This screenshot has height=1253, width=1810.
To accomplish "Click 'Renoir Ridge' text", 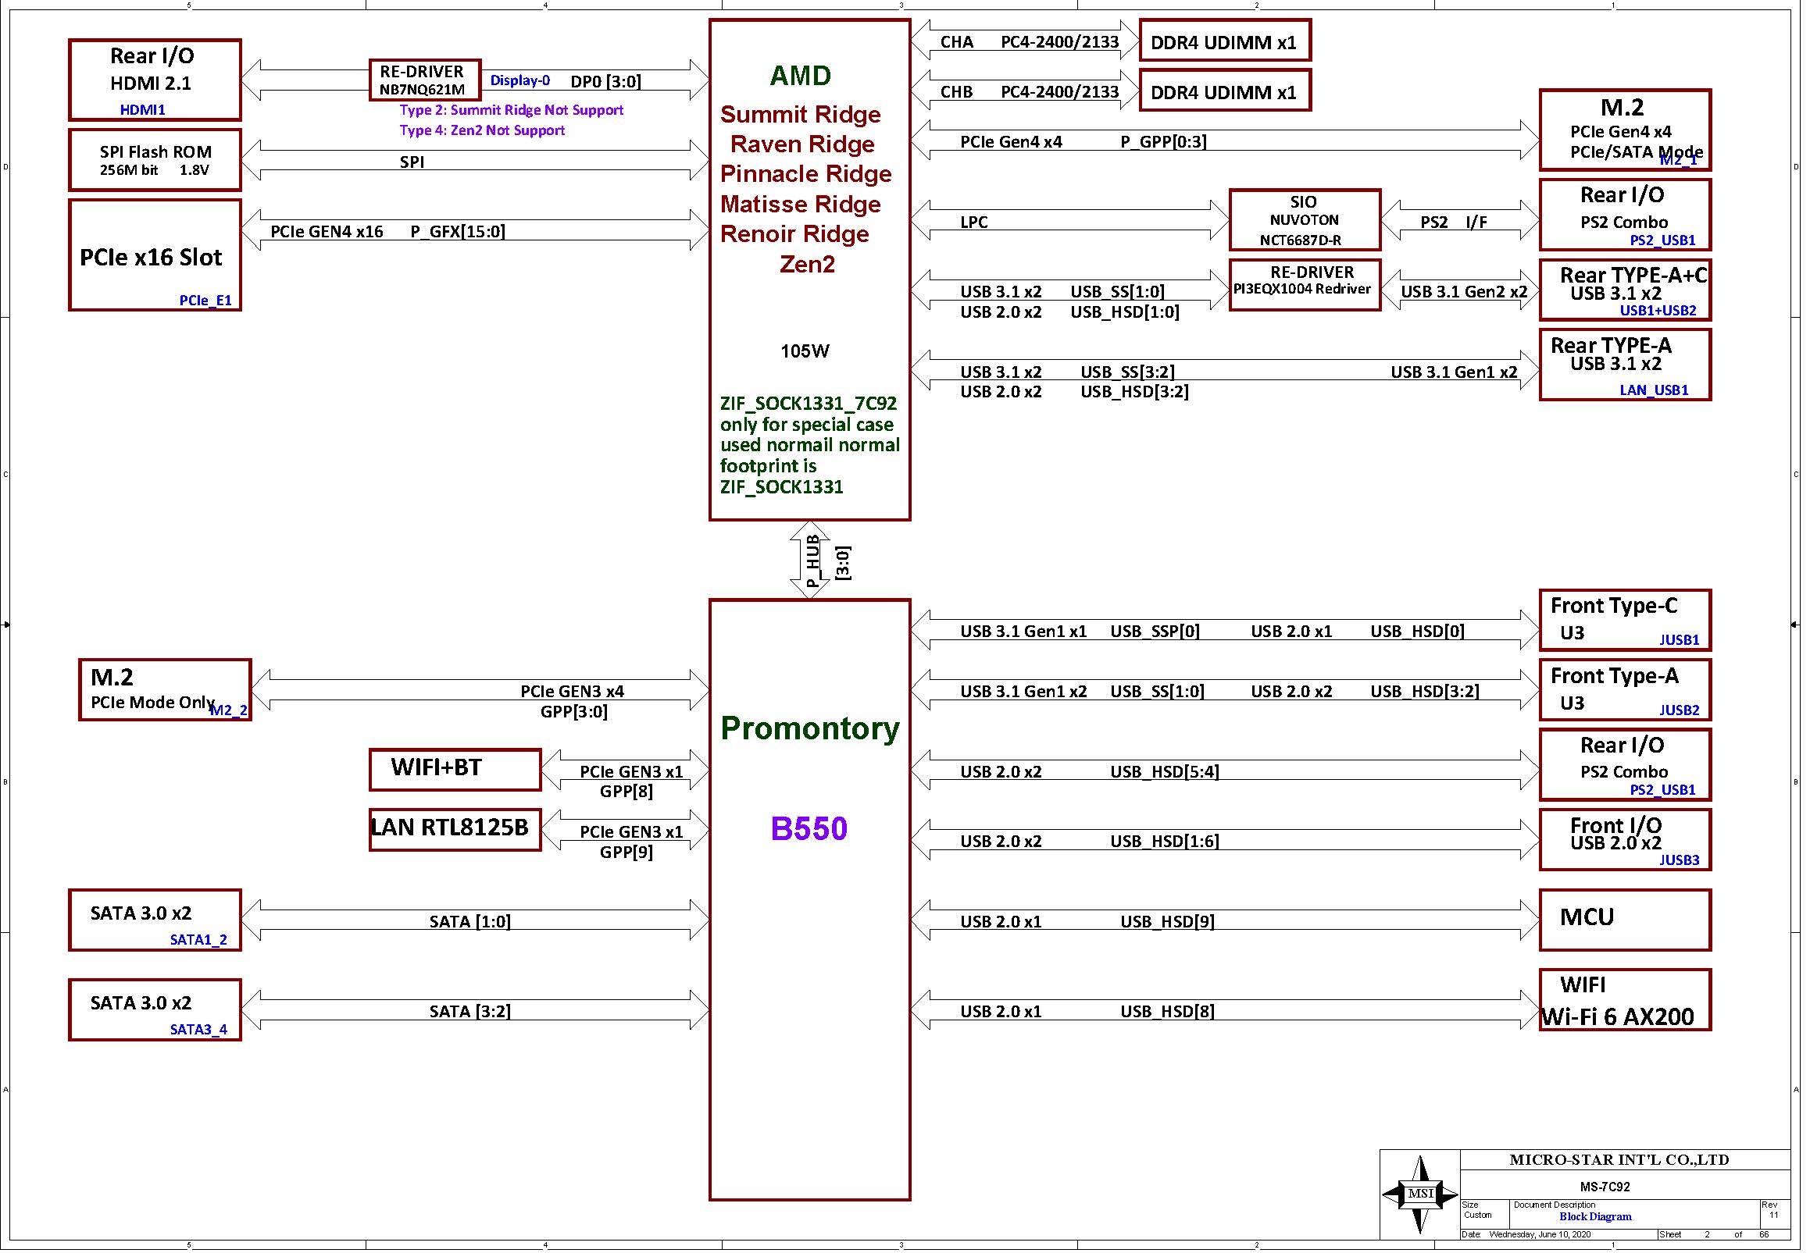I will click(794, 235).
